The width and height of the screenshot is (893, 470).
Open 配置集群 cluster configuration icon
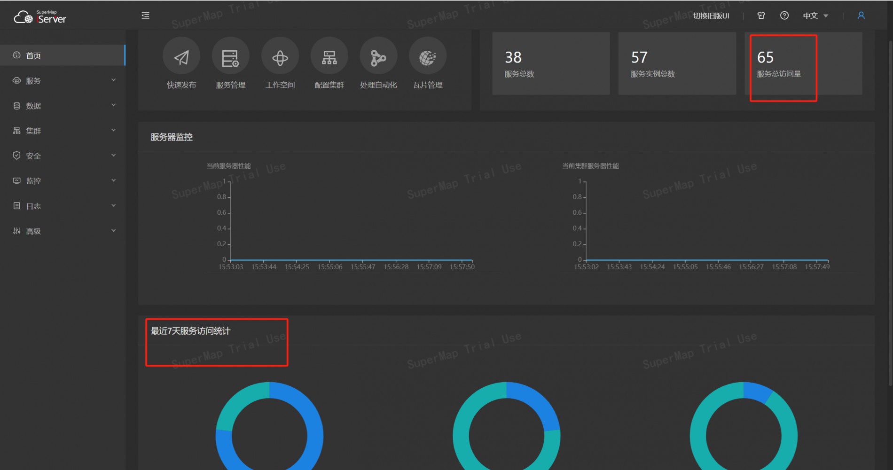pos(329,56)
